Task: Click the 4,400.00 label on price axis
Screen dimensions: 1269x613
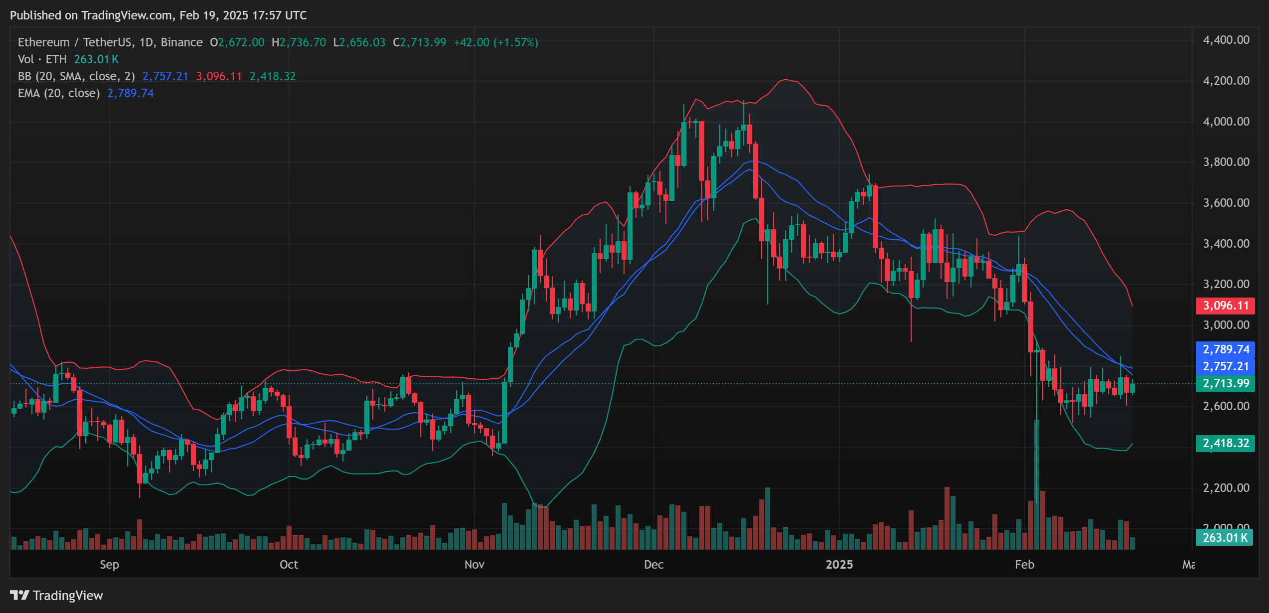Action: [1226, 40]
